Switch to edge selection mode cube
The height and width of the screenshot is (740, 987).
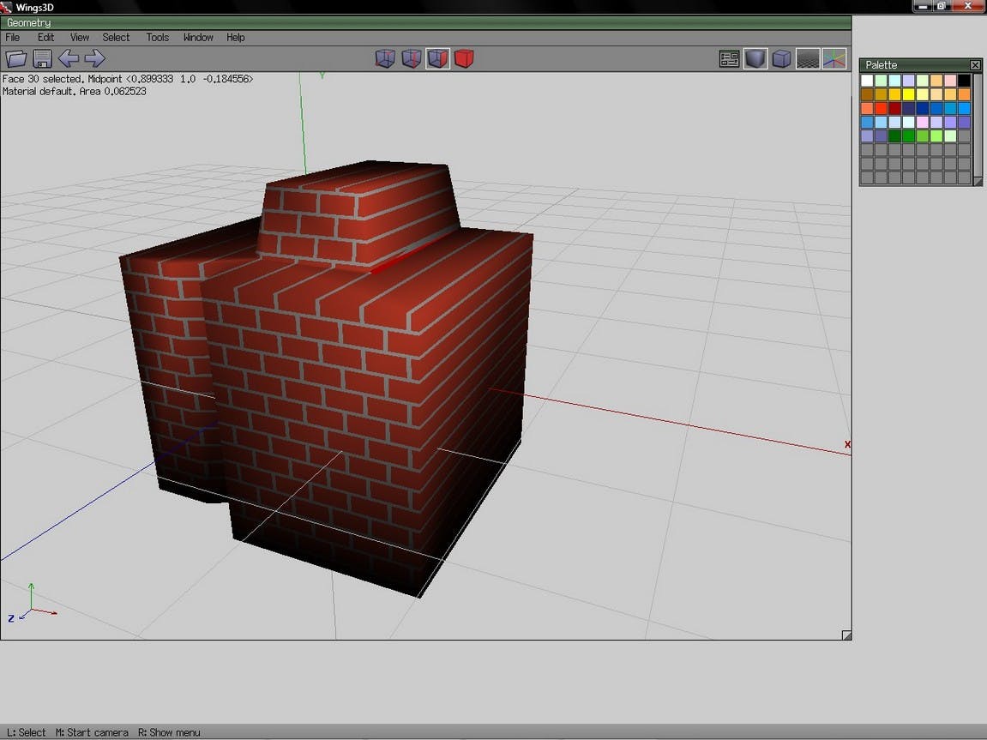coord(411,58)
